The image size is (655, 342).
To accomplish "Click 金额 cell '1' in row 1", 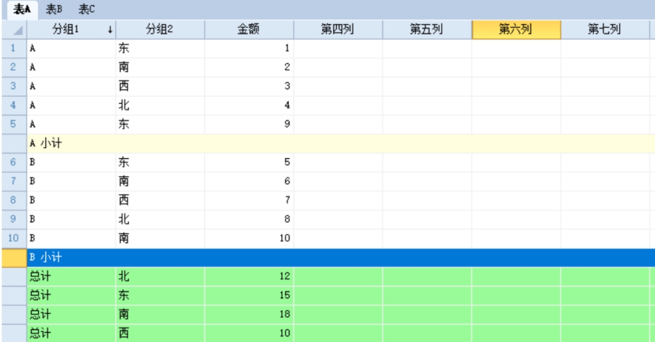I will click(249, 48).
